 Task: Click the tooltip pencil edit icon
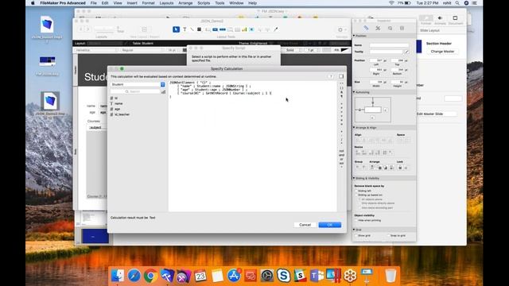click(x=406, y=52)
